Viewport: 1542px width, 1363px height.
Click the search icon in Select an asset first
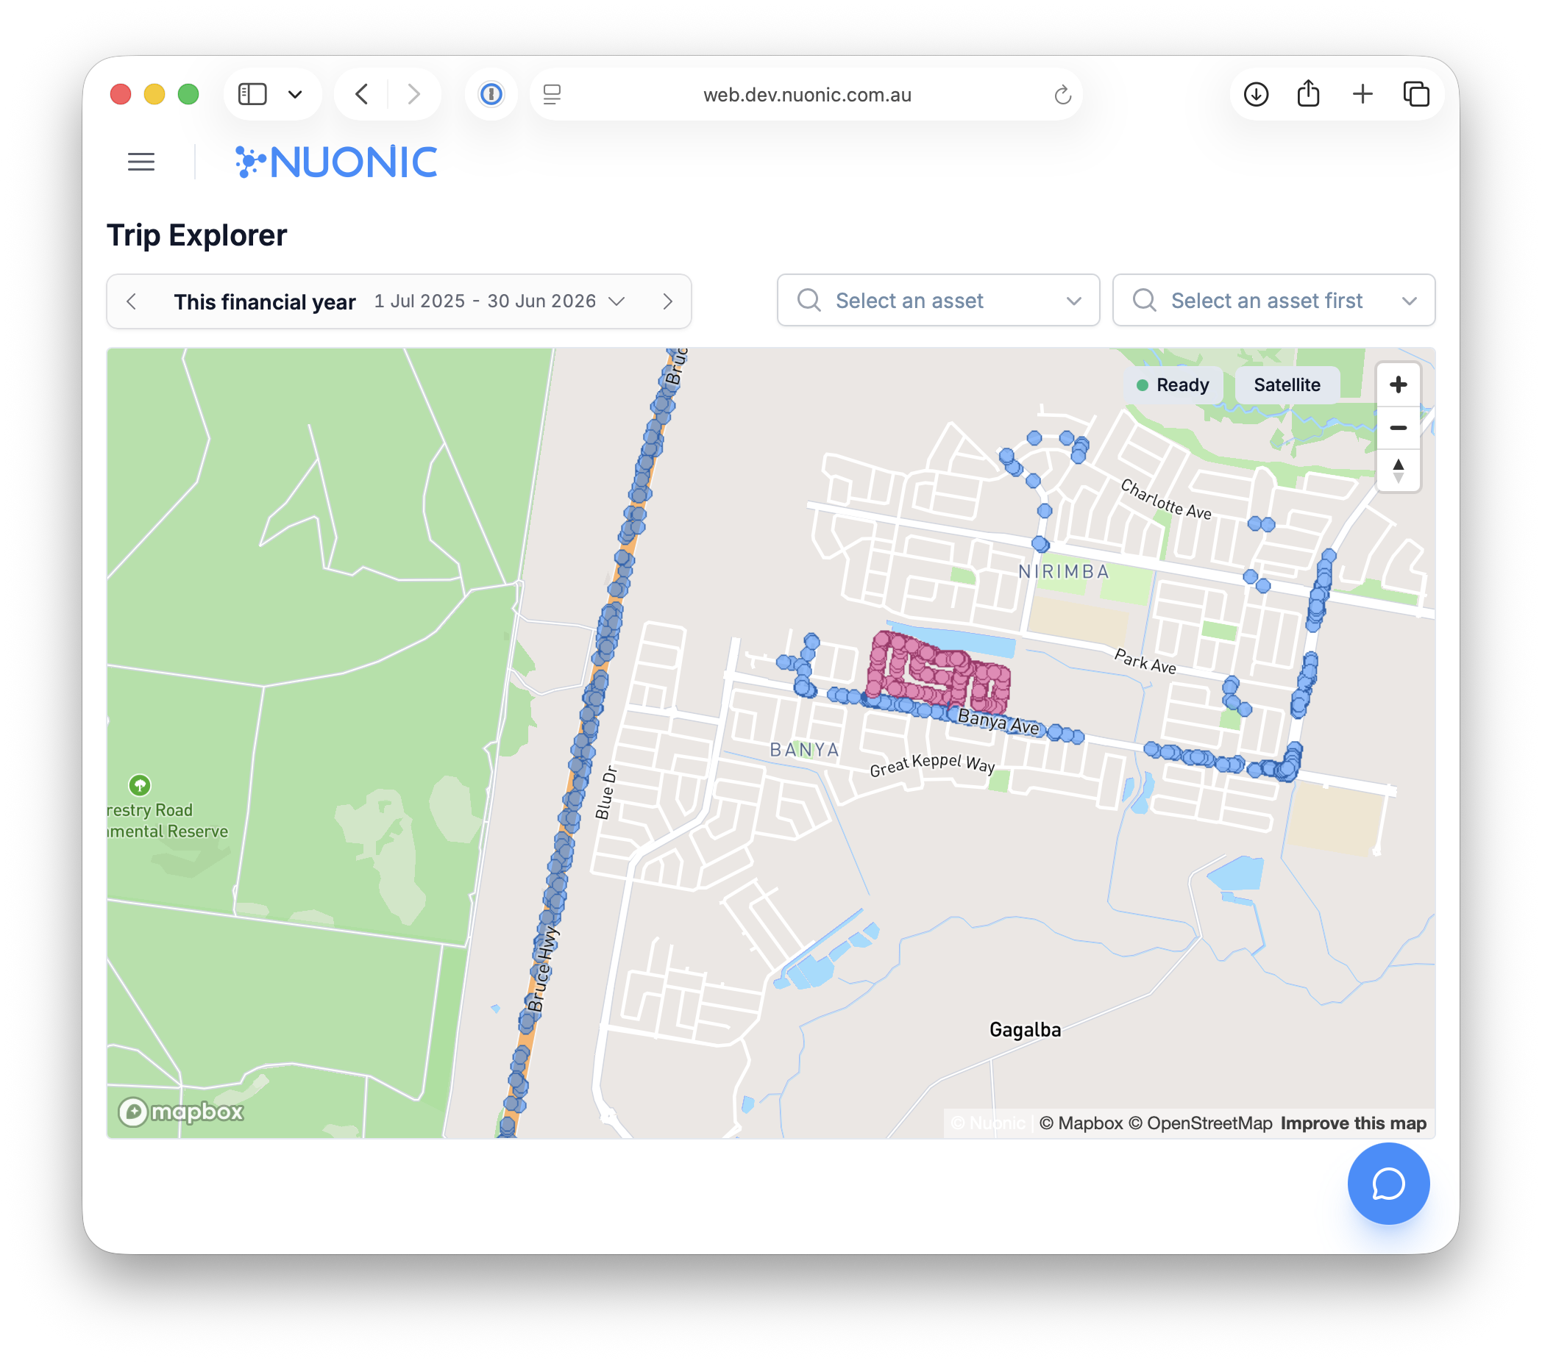click(1145, 300)
